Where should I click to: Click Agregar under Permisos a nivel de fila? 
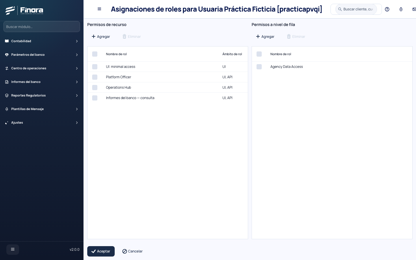[265, 37]
